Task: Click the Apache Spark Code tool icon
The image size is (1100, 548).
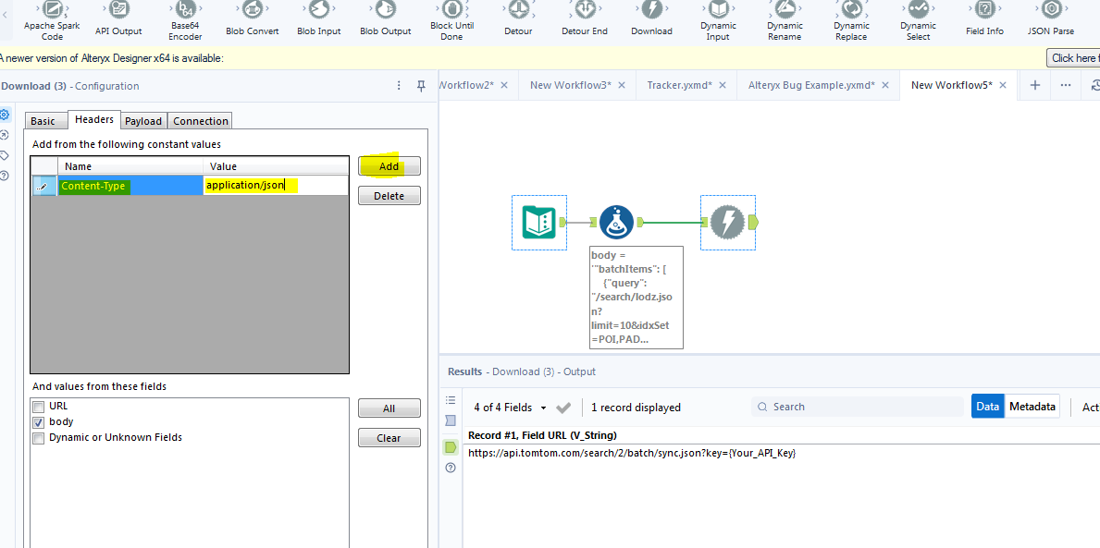Action: (x=52, y=15)
